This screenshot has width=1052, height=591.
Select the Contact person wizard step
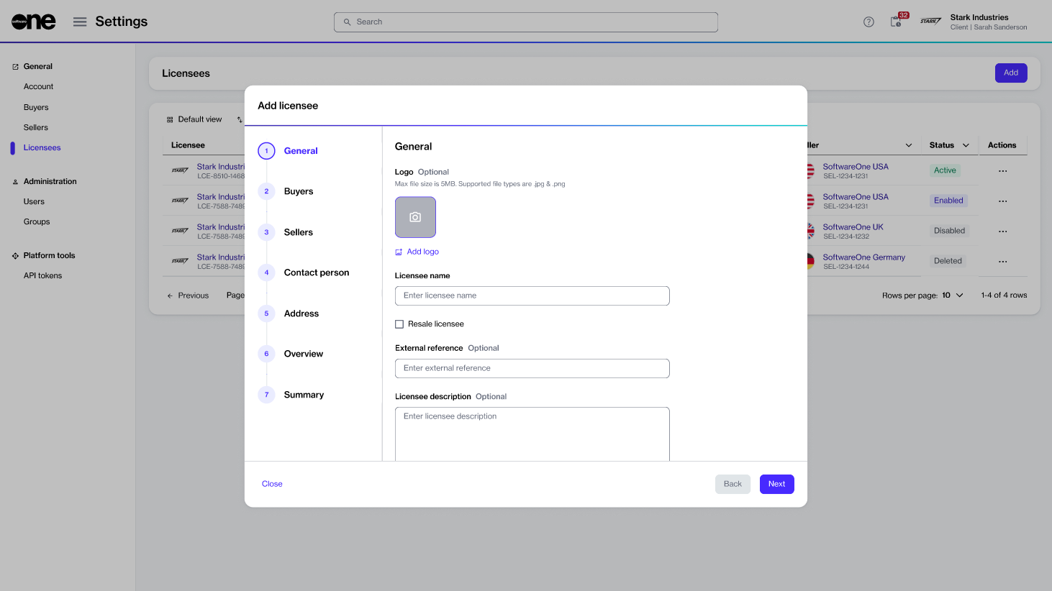tap(316, 272)
